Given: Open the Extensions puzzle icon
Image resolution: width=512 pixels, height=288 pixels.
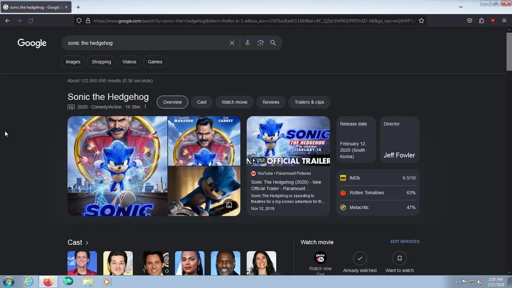Looking at the screenshot, I should [481, 21].
